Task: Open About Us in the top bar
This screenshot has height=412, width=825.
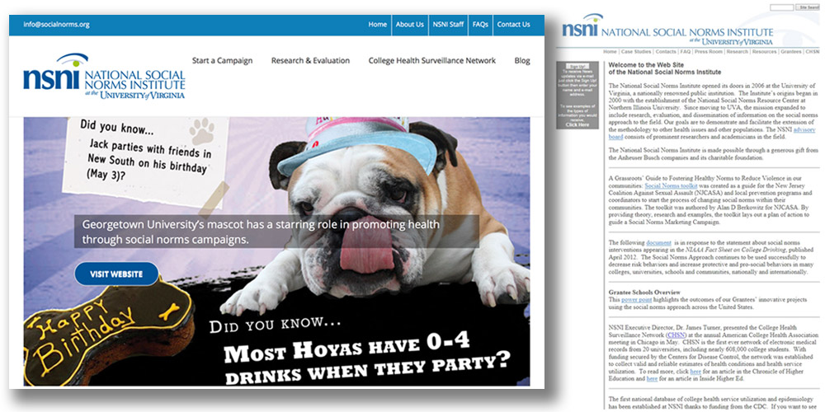Action: 409,25
